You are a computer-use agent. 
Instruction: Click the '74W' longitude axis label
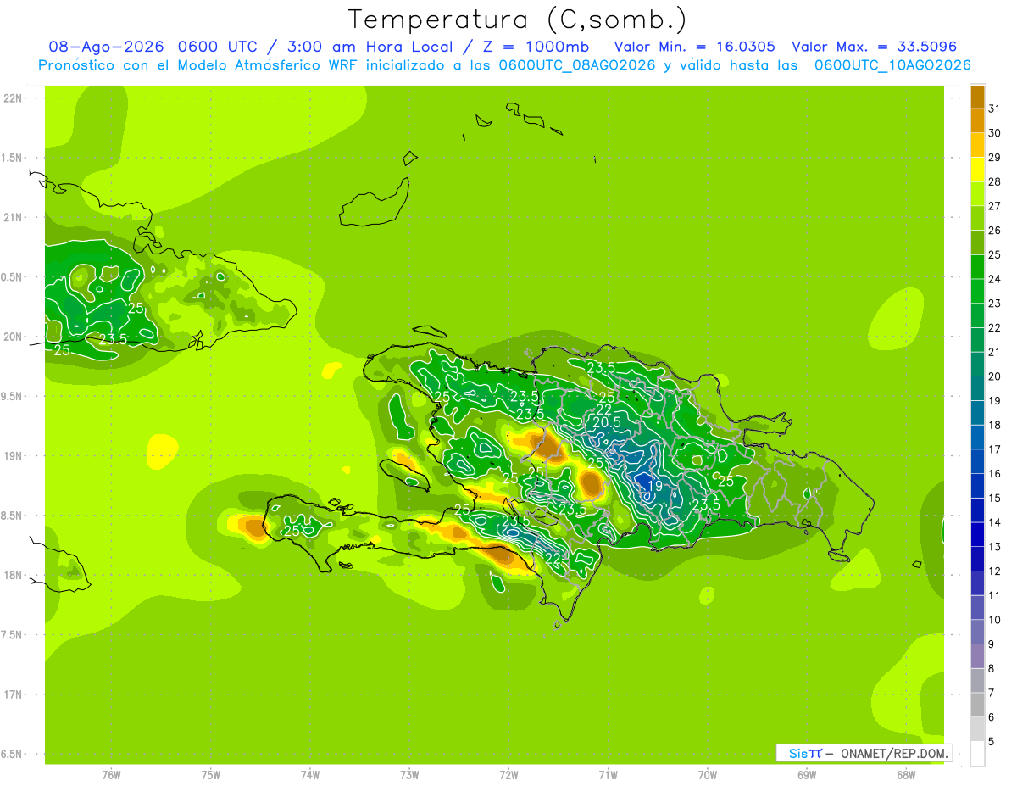point(310,775)
